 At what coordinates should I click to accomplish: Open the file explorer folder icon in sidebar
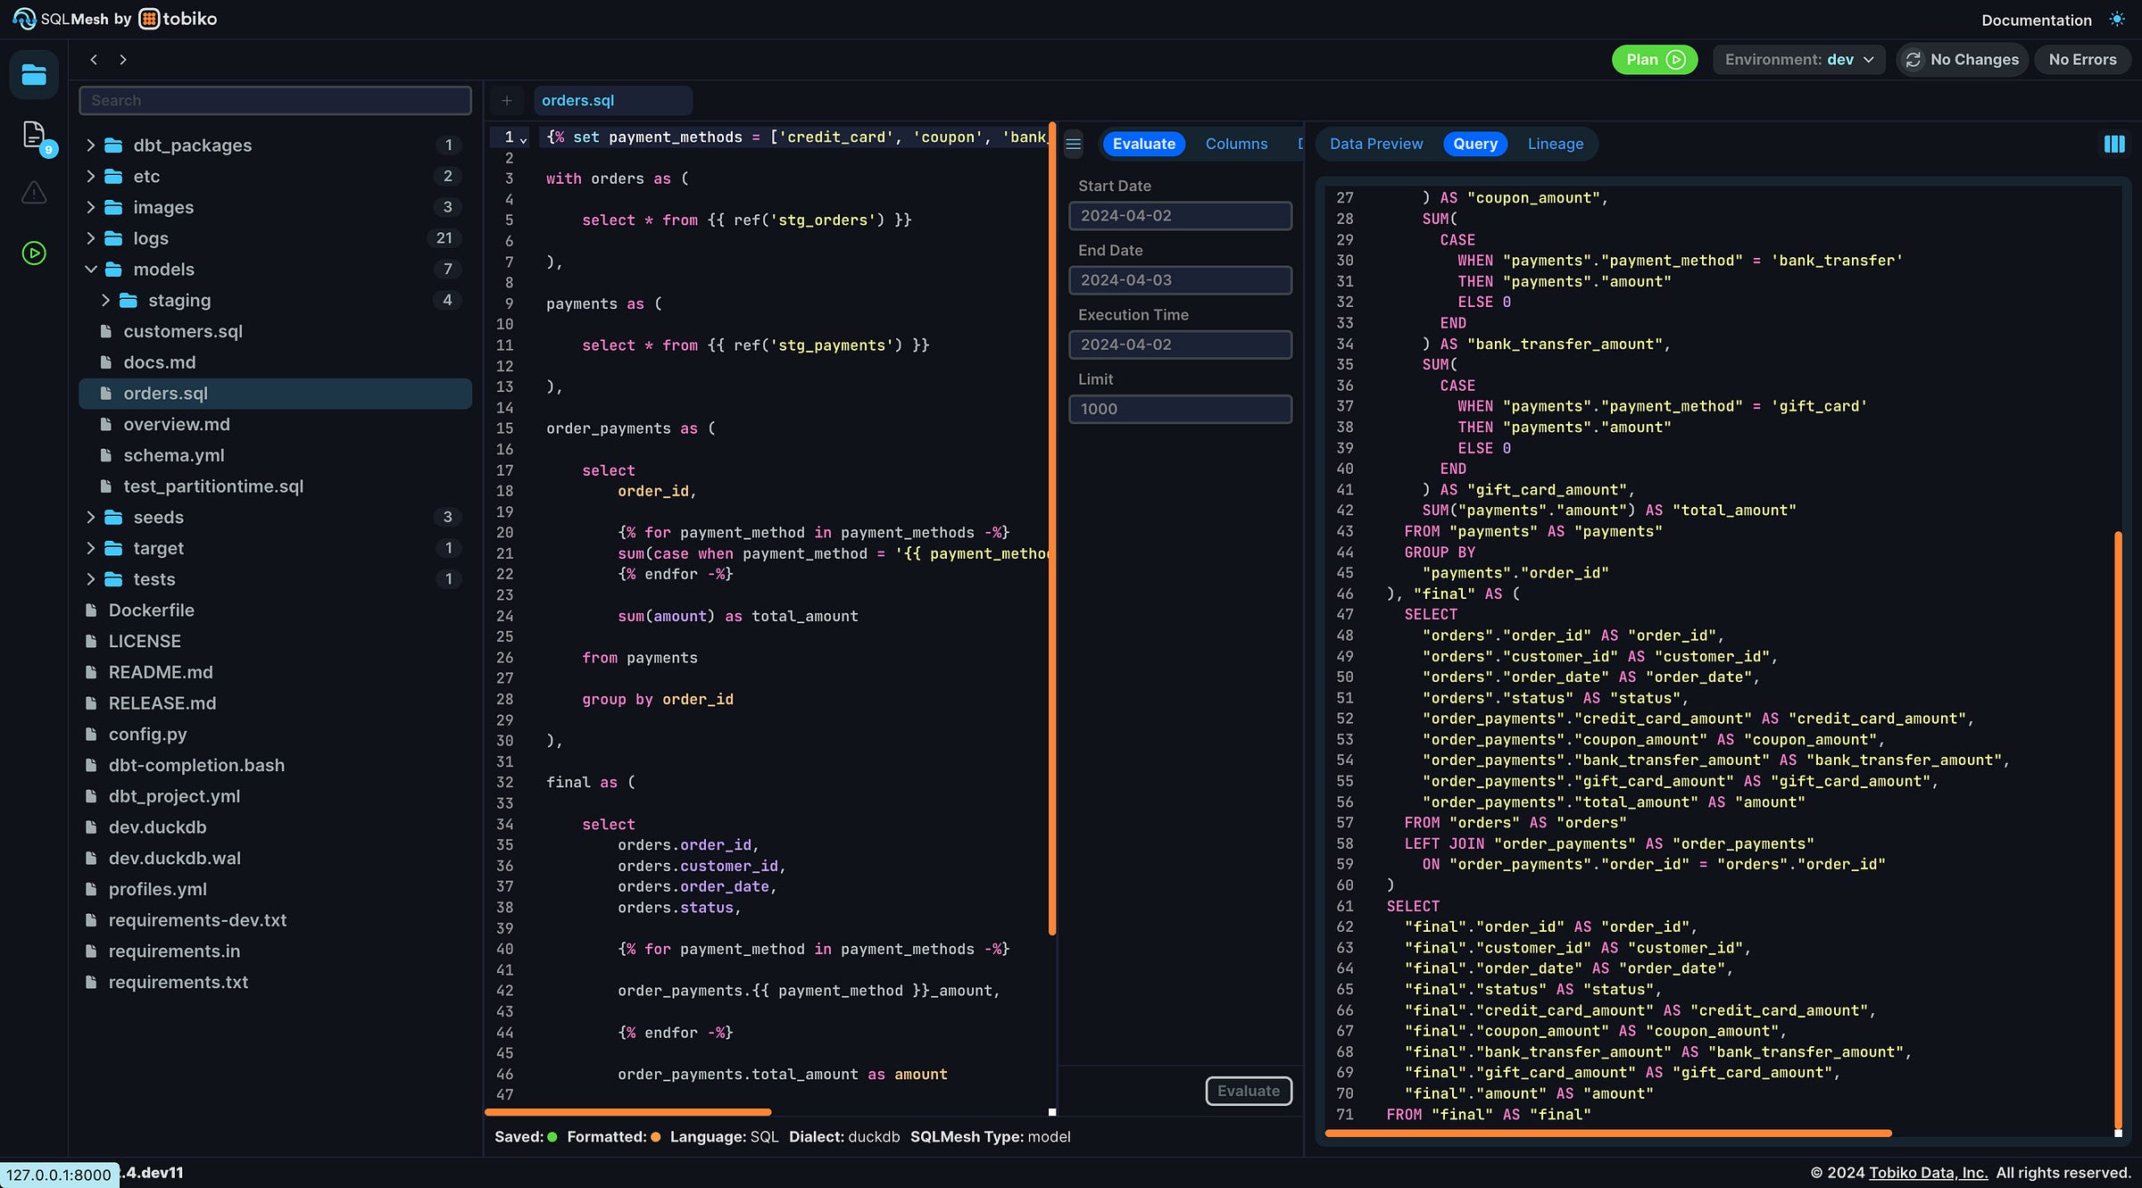click(34, 74)
